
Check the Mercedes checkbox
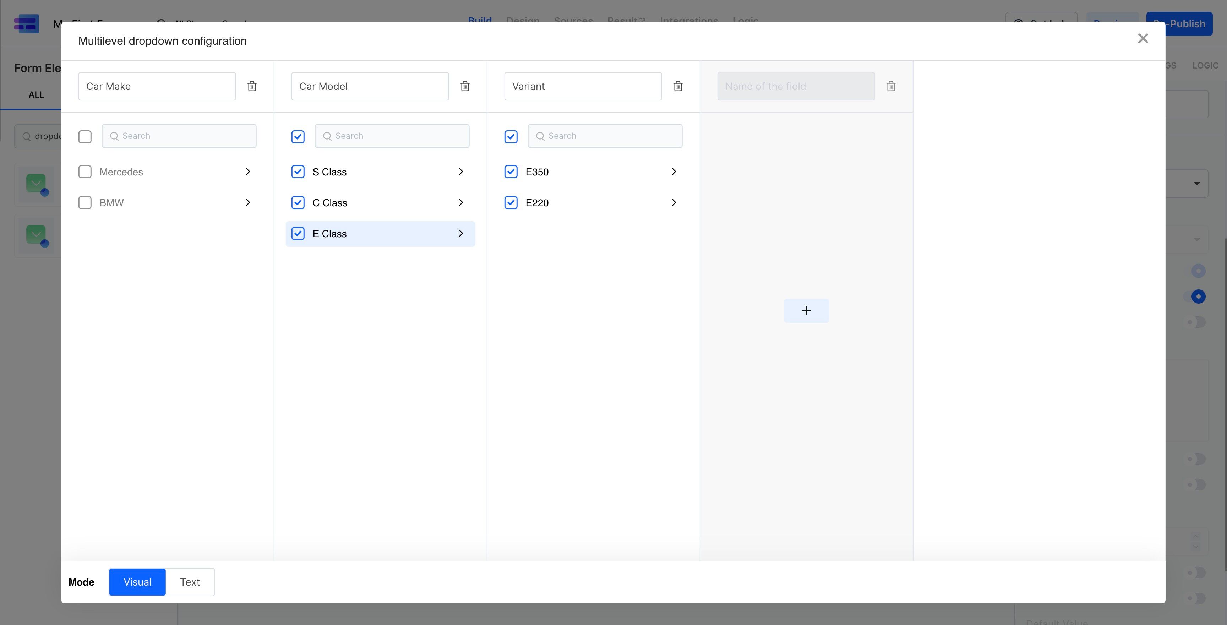(85, 172)
